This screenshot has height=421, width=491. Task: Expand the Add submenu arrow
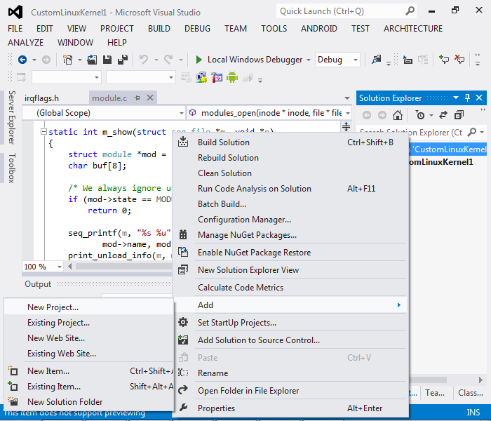tap(399, 305)
